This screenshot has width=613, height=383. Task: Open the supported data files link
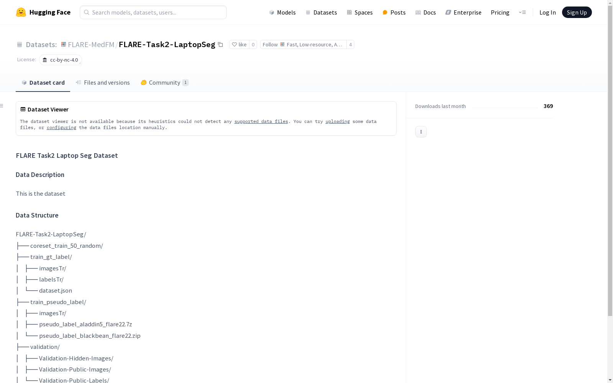tap(261, 121)
